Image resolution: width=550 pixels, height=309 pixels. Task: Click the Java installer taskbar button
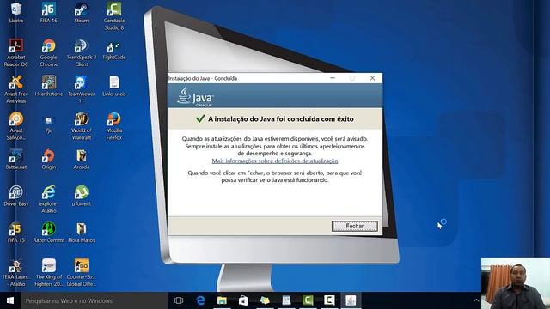point(351,300)
